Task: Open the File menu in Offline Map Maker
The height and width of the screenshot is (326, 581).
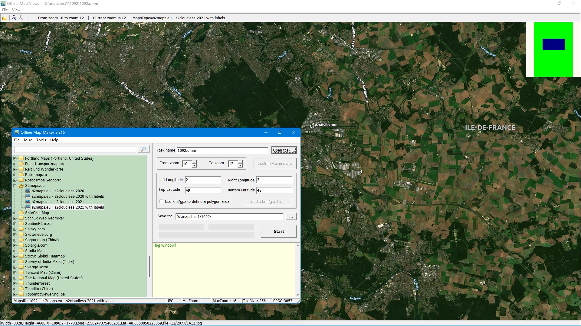Action: 17,140
